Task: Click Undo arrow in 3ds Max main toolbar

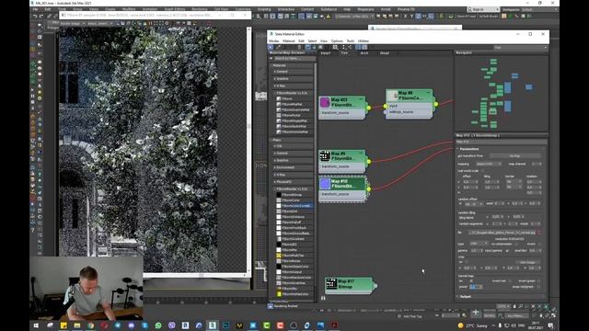Action: [35, 17]
